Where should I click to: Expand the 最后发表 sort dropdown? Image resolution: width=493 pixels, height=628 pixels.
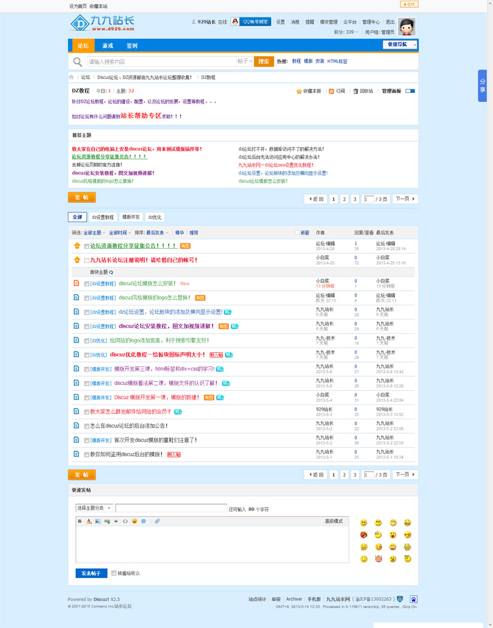pos(157,233)
